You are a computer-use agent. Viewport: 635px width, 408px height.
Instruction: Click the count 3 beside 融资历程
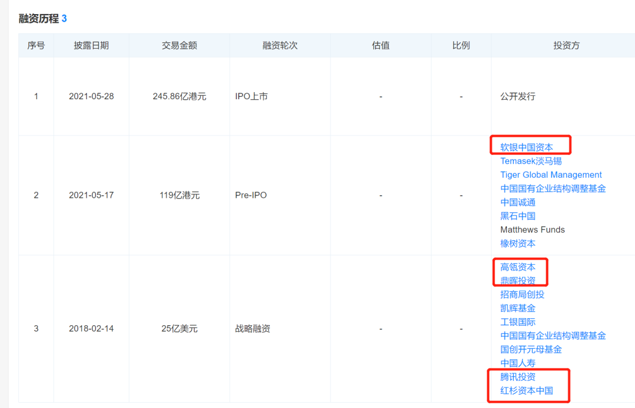pos(64,19)
